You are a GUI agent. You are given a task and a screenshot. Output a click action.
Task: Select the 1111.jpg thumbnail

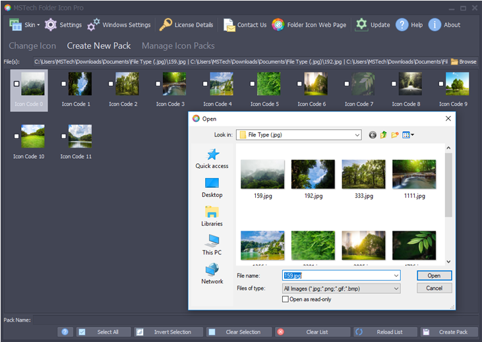pos(413,175)
